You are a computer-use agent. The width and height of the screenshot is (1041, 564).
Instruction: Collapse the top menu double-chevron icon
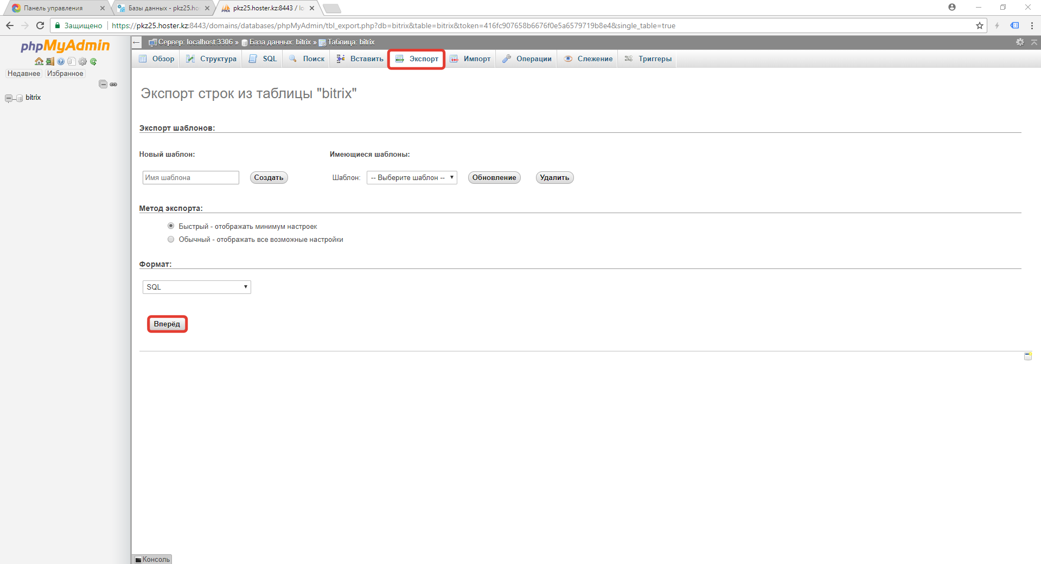tap(1034, 42)
